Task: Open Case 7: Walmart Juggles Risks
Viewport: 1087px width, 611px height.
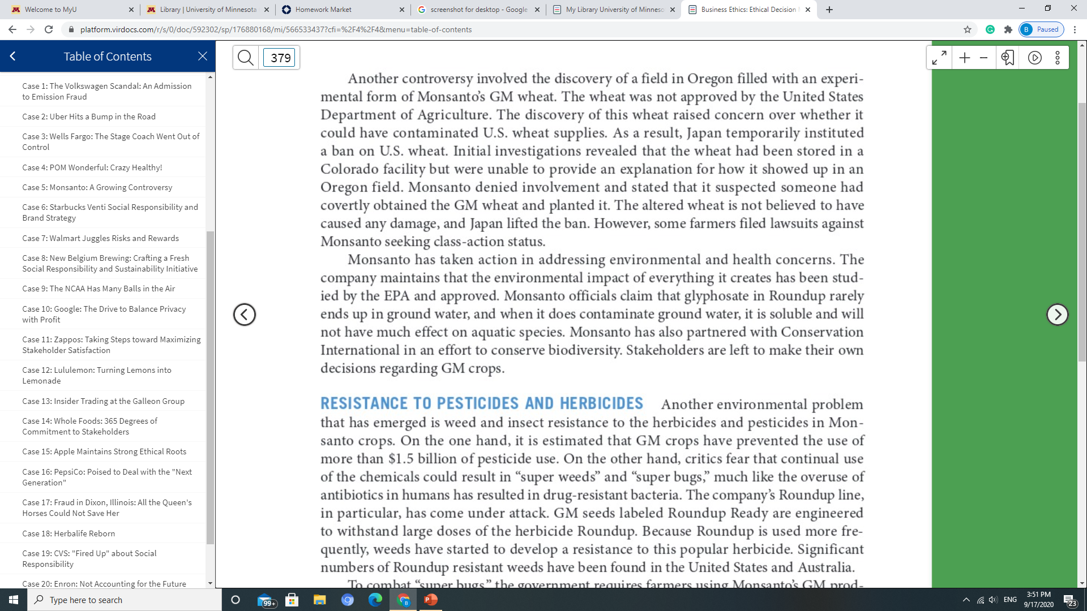Action: tap(101, 238)
